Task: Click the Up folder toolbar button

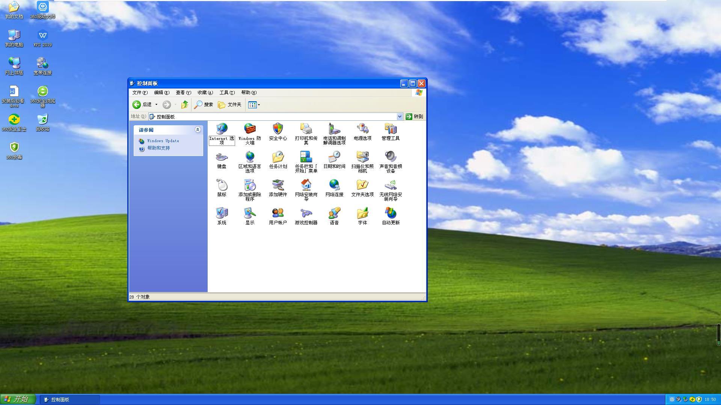Action: tap(184, 105)
